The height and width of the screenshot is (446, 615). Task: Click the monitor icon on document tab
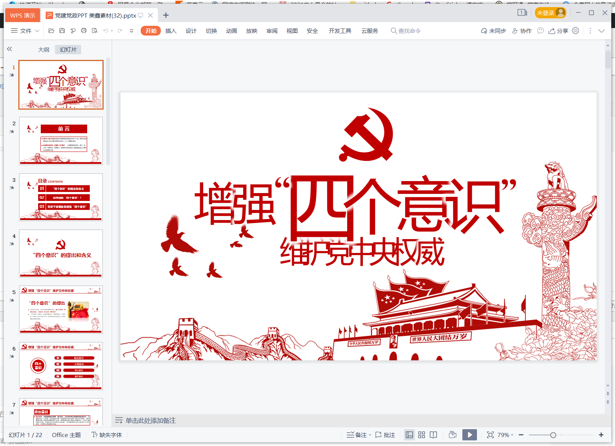click(141, 15)
